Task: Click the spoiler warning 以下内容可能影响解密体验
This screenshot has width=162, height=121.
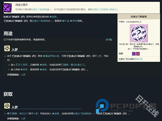Action: click(x=25, y=40)
